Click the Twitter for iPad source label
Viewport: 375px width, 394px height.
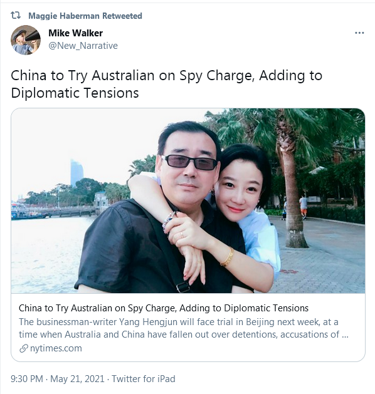pos(144,379)
